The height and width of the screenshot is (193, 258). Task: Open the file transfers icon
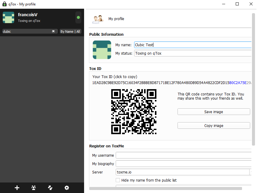tap(50, 188)
